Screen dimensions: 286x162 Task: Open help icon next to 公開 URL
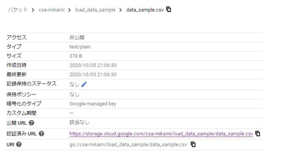coord(32,123)
